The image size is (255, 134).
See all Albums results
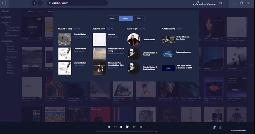(x=110, y=29)
